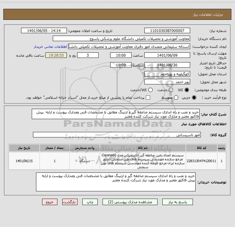Click the Corona60 product name cell
The height and width of the screenshot is (227, 235).
point(143,161)
